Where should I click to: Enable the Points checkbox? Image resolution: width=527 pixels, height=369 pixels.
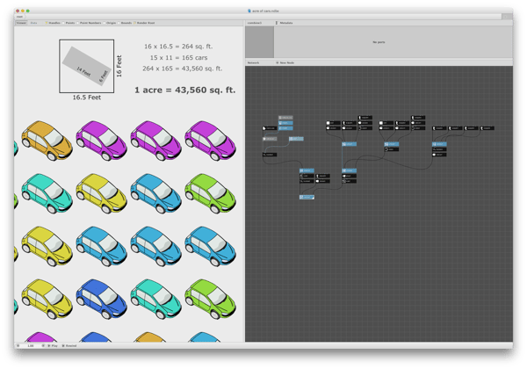63,23
